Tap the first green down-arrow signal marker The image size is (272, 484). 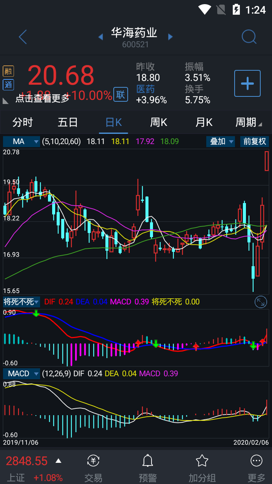click(36, 313)
